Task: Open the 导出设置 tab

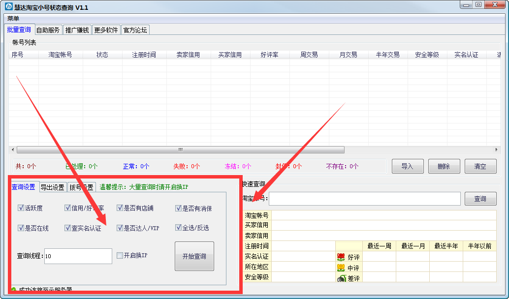Action: 52,187
